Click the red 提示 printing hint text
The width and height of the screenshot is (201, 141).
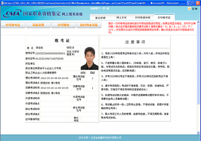coord(152,28)
